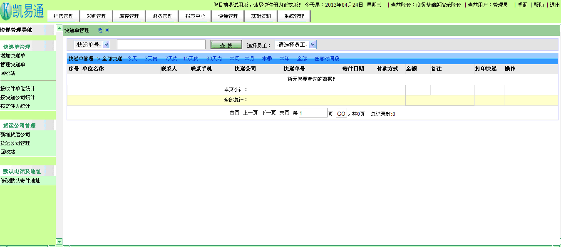
Task: Select 新增货运公司 in sidebar
Action: tap(15, 135)
